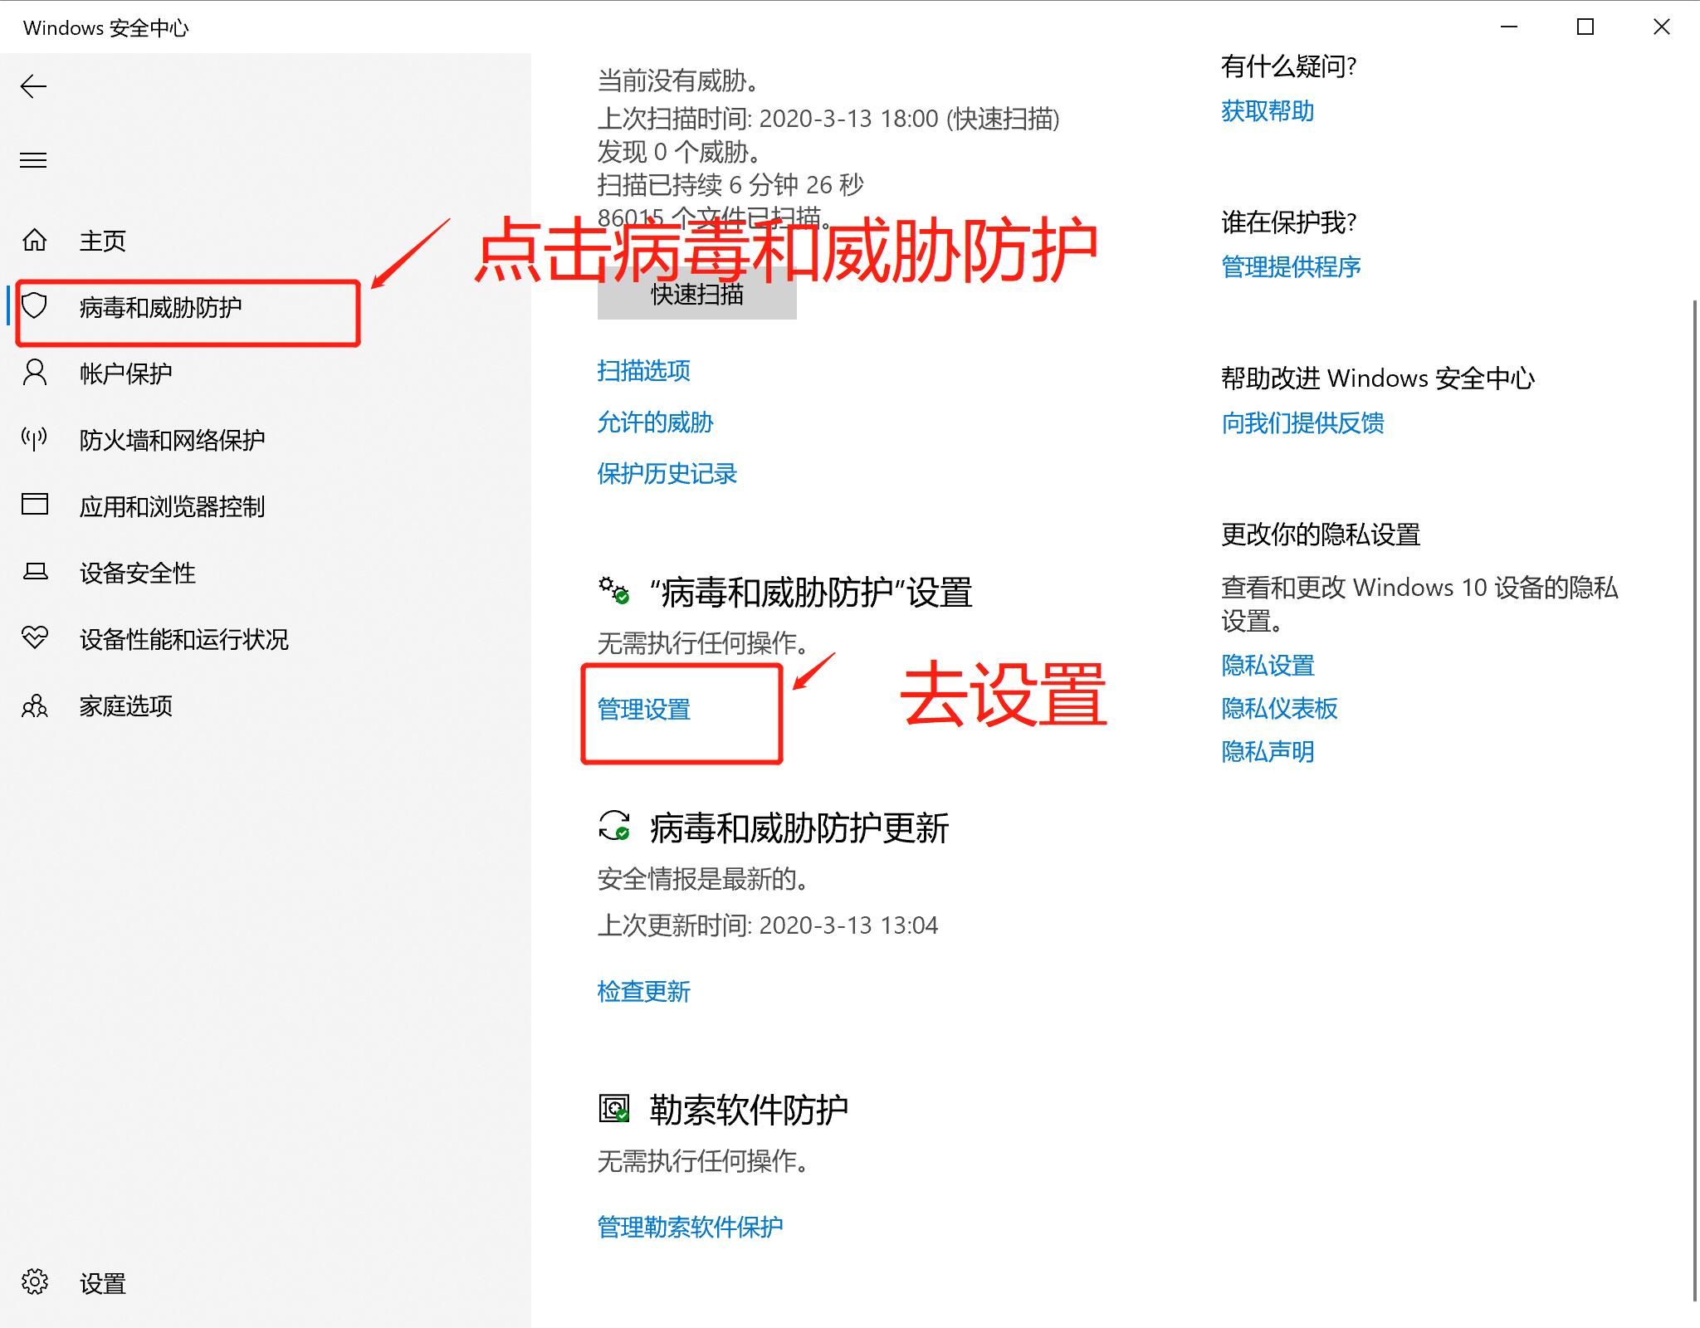Click the family icon for 家庭选项
Screen dimensions: 1700x1328
tap(34, 705)
